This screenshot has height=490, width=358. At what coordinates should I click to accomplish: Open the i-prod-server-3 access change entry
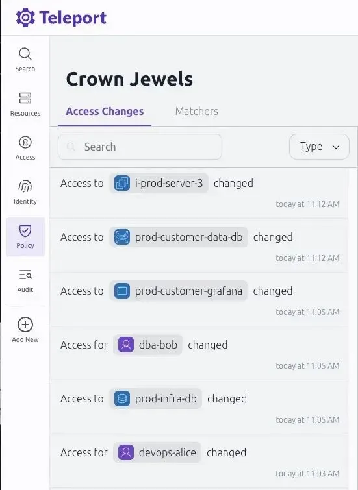199,192
